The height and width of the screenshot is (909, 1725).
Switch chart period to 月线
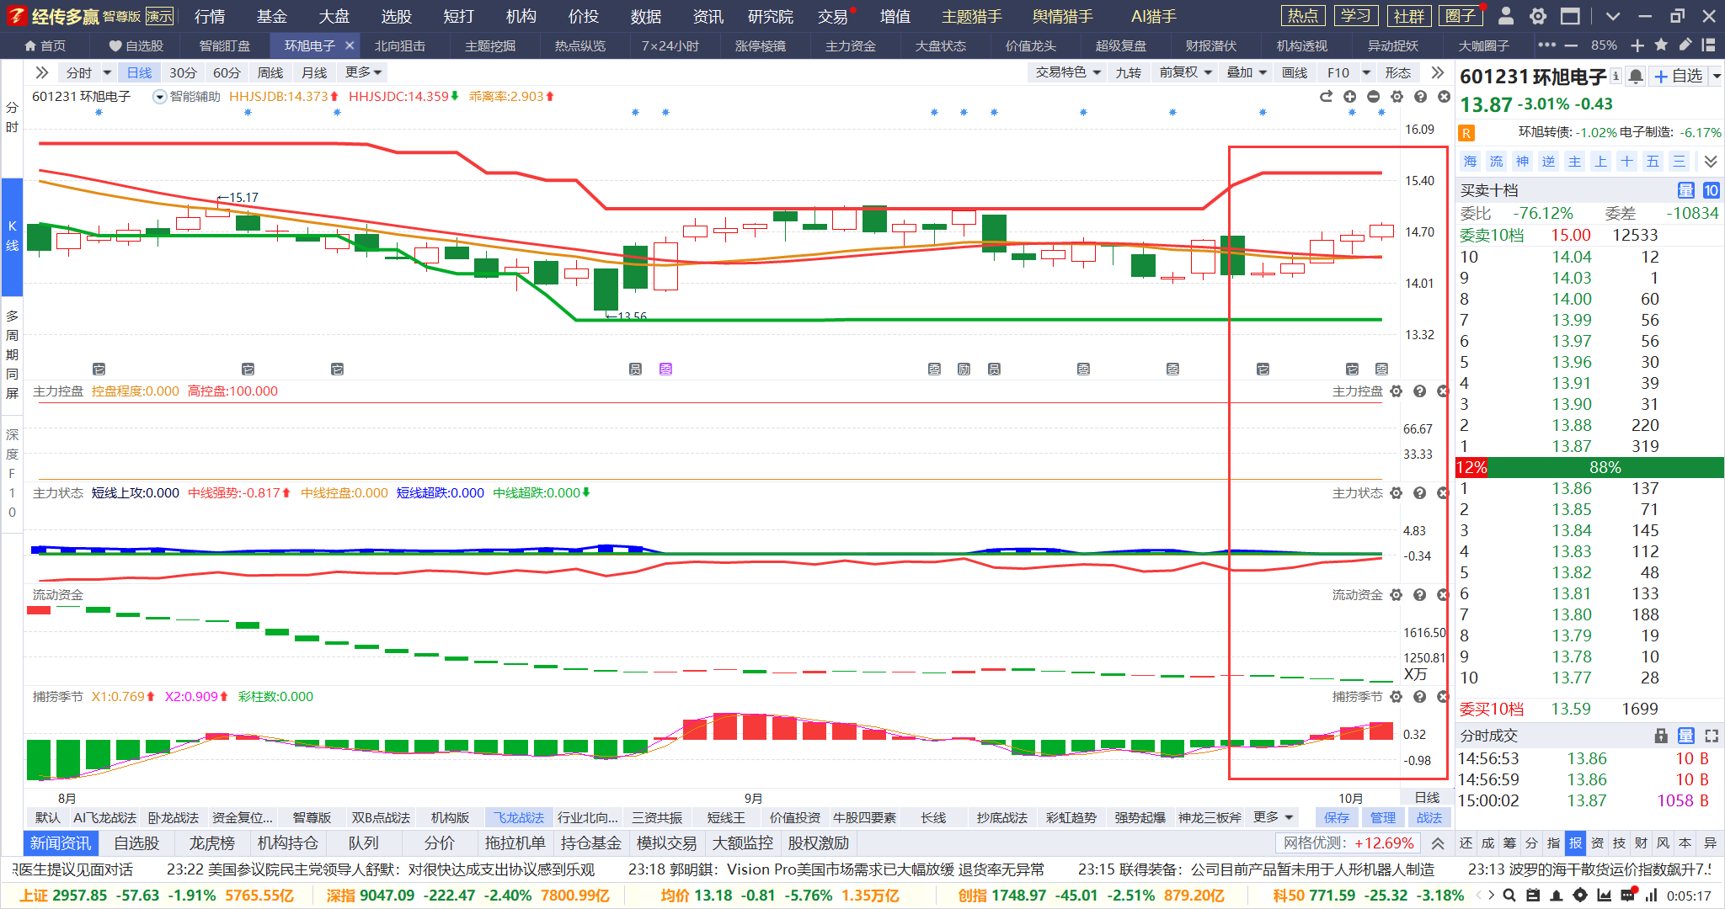pos(314,73)
